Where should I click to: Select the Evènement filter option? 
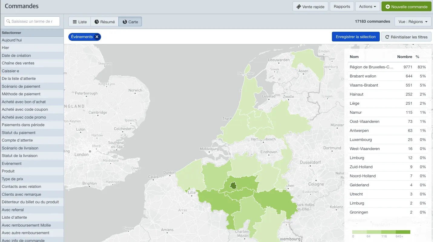(x=32, y=164)
